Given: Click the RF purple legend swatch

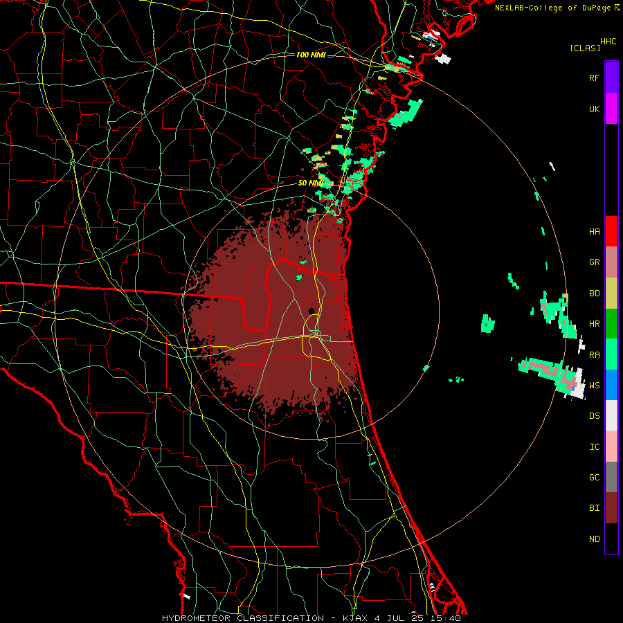Looking at the screenshot, I should (x=611, y=78).
